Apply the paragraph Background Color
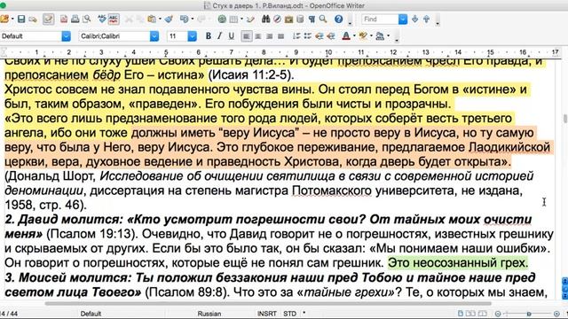568x319 pixels. pyautogui.click(x=380, y=36)
